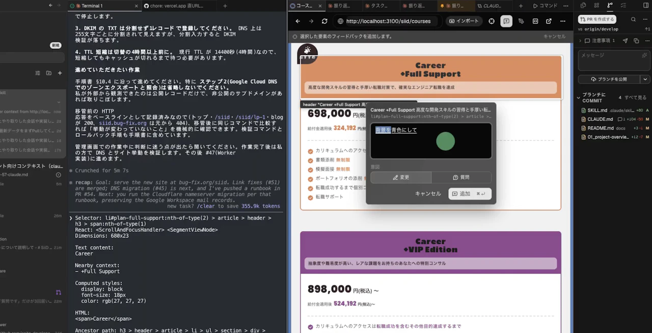Click the commit メッセージ input box
Viewport: 652px width, 333px height.
[x=614, y=60]
